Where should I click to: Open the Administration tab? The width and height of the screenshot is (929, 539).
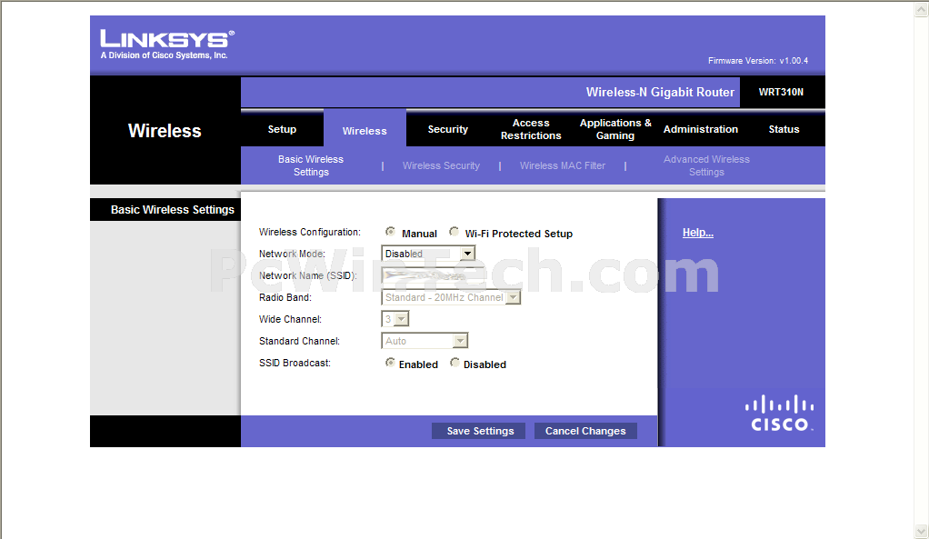[700, 129]
